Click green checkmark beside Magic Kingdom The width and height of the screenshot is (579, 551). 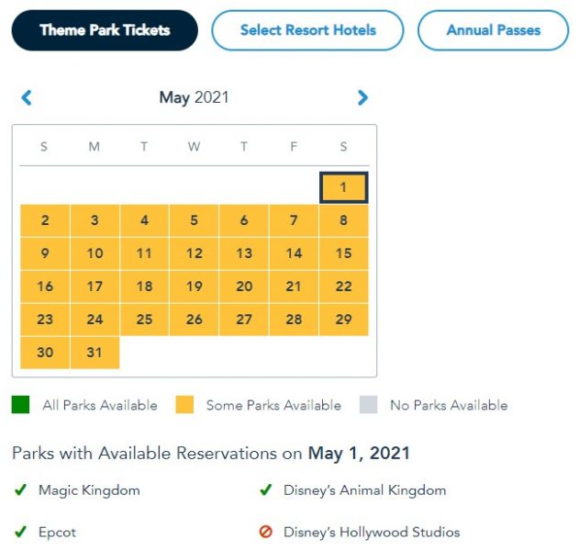20,490
